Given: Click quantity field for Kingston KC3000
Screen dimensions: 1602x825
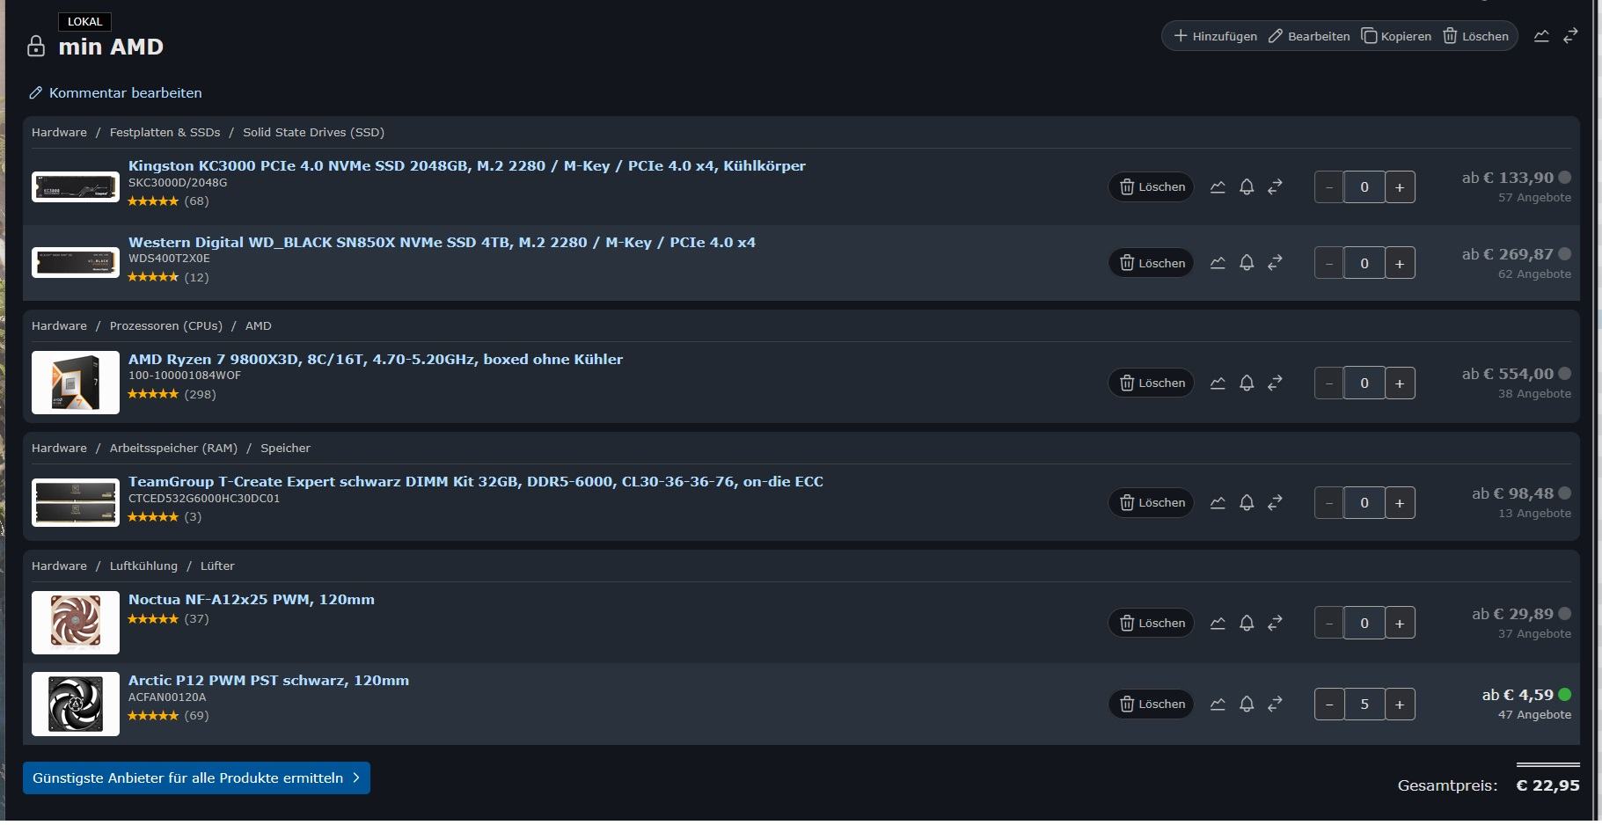Looking at the screenshot, I should 1364,186.
